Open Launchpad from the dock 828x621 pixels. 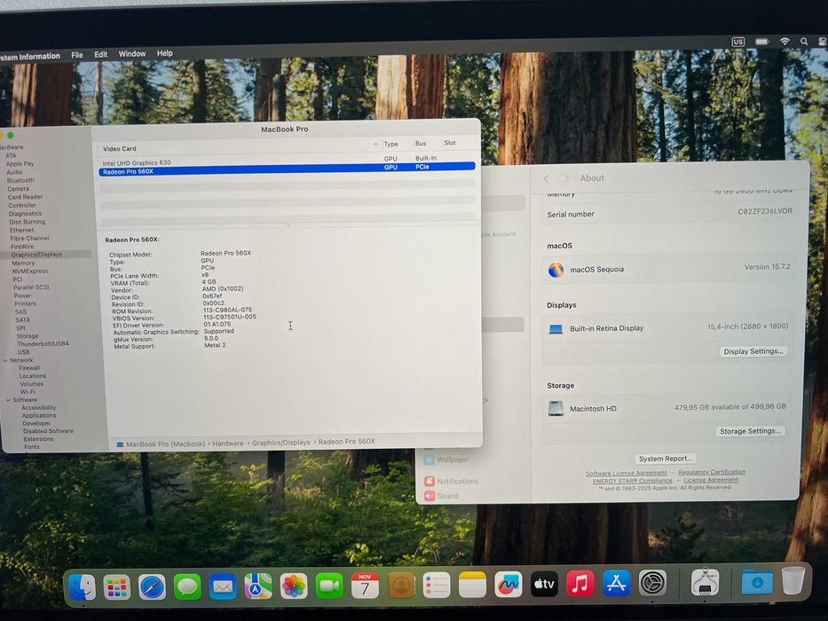pyautogui.click(x=117, y=586)
